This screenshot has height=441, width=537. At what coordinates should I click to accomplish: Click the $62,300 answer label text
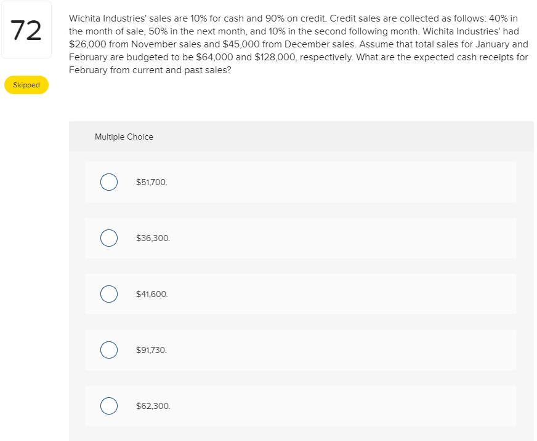point(152,406)
